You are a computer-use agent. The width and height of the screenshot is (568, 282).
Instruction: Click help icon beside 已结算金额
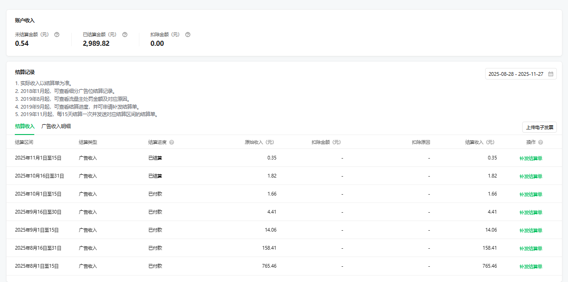click(x=125, y=35)
